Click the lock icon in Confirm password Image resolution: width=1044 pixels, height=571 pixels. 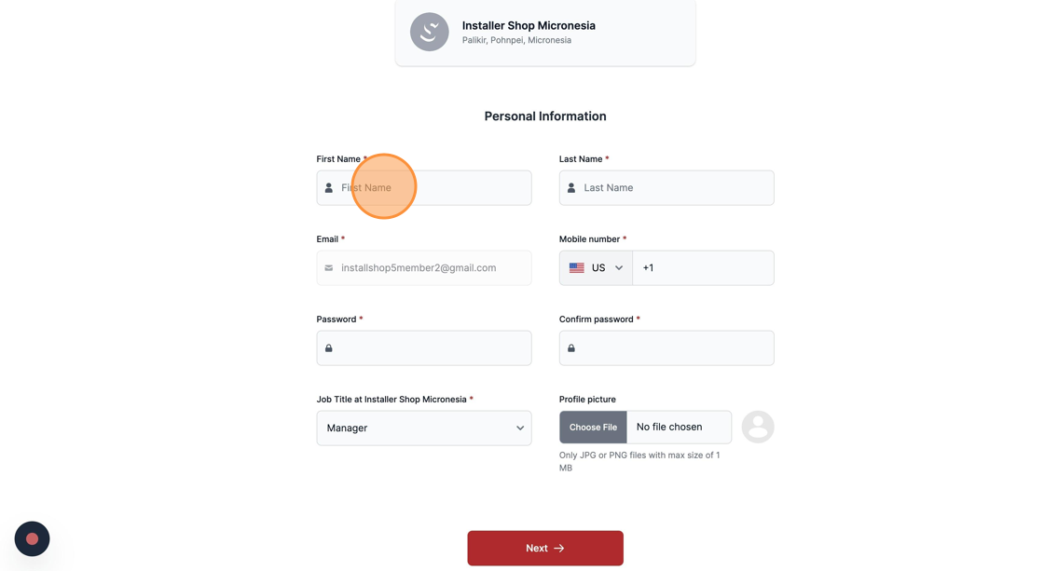point(571,348)
